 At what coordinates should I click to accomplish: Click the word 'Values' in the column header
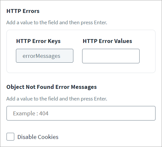[x=123, y=41]
